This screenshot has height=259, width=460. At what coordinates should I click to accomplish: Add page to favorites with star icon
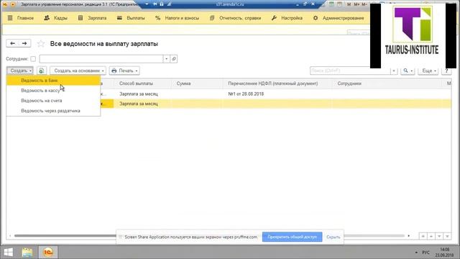[x=41, y=44]
